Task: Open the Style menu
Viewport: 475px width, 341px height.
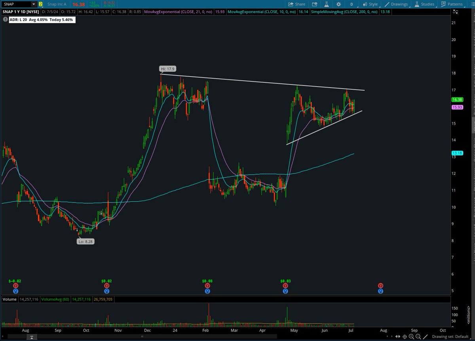Action: (x=370, y=4)
